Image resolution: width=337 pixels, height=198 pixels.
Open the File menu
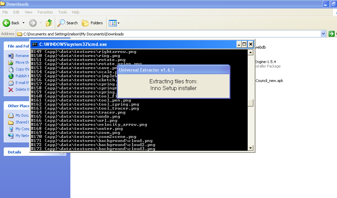coord(5,12)
